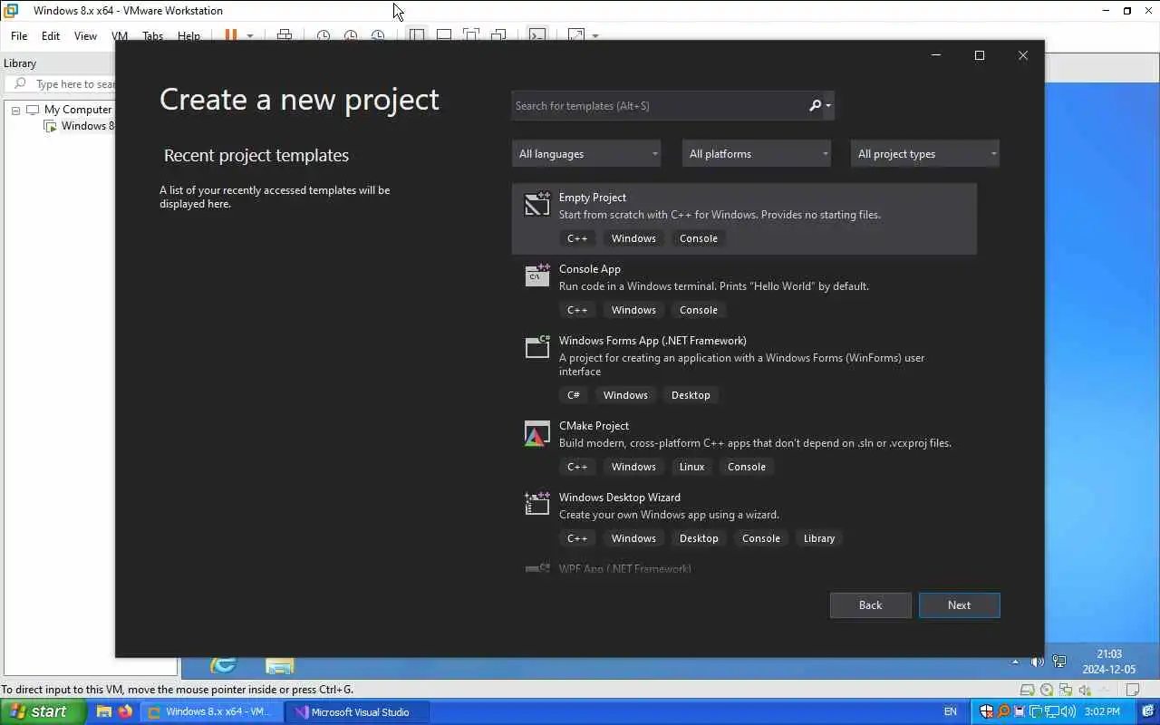Click the My Computer icon in Library
The width and height of the screenshot is (1160, 725).
(x=34, y=110)
